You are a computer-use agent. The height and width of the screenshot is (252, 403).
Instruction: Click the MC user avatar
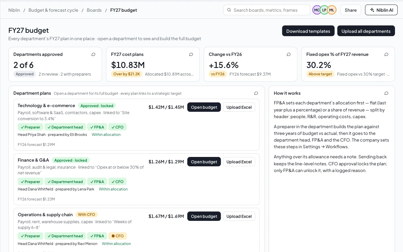317,10
